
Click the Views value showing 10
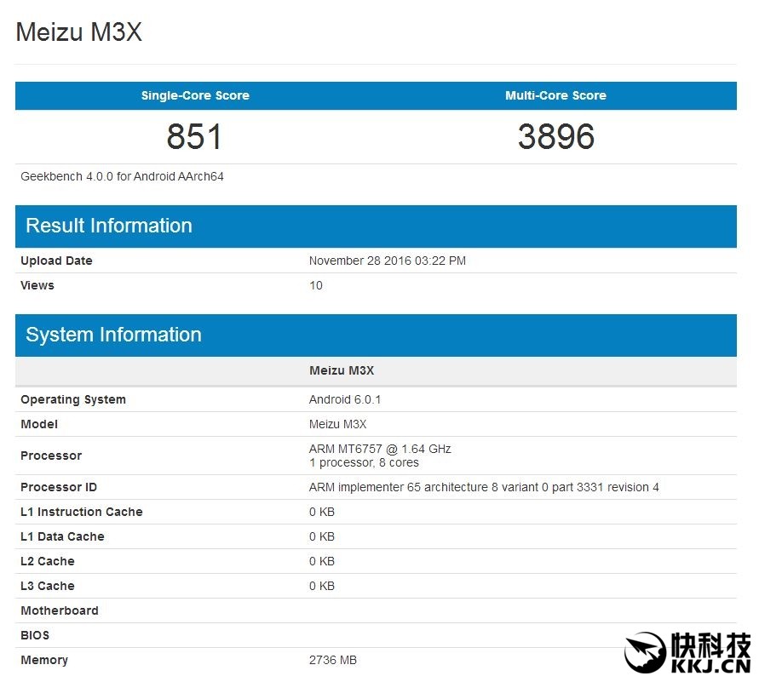click(x=315, y=285)
